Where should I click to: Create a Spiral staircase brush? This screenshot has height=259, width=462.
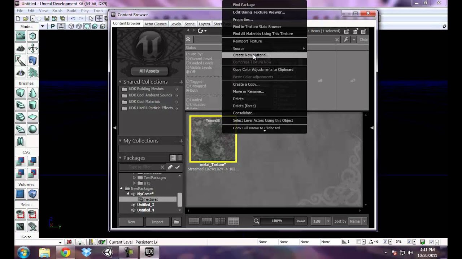tap(20, 129)
